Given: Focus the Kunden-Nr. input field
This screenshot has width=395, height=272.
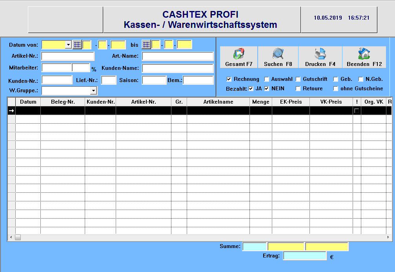Looking at the screenshot, I should click(57, 80).
